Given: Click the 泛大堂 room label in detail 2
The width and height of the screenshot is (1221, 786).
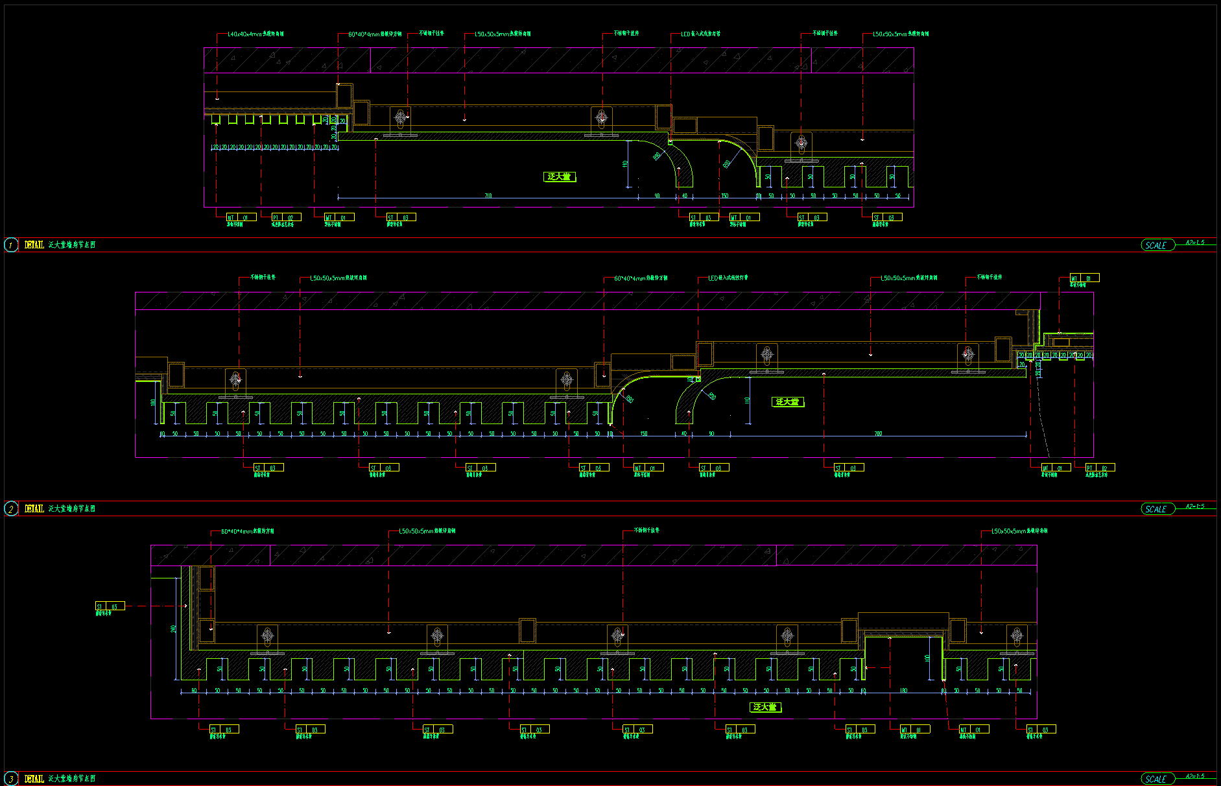Looking at the screenshot, I should [788, 402].
